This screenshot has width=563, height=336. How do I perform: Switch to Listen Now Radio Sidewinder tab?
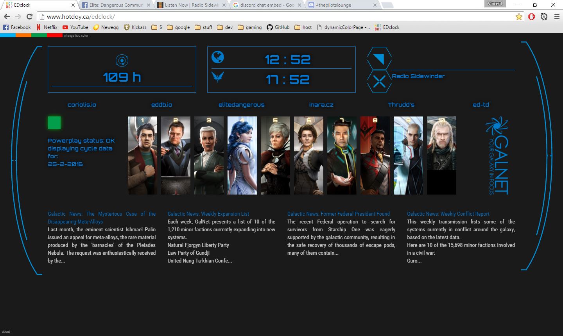192,5
